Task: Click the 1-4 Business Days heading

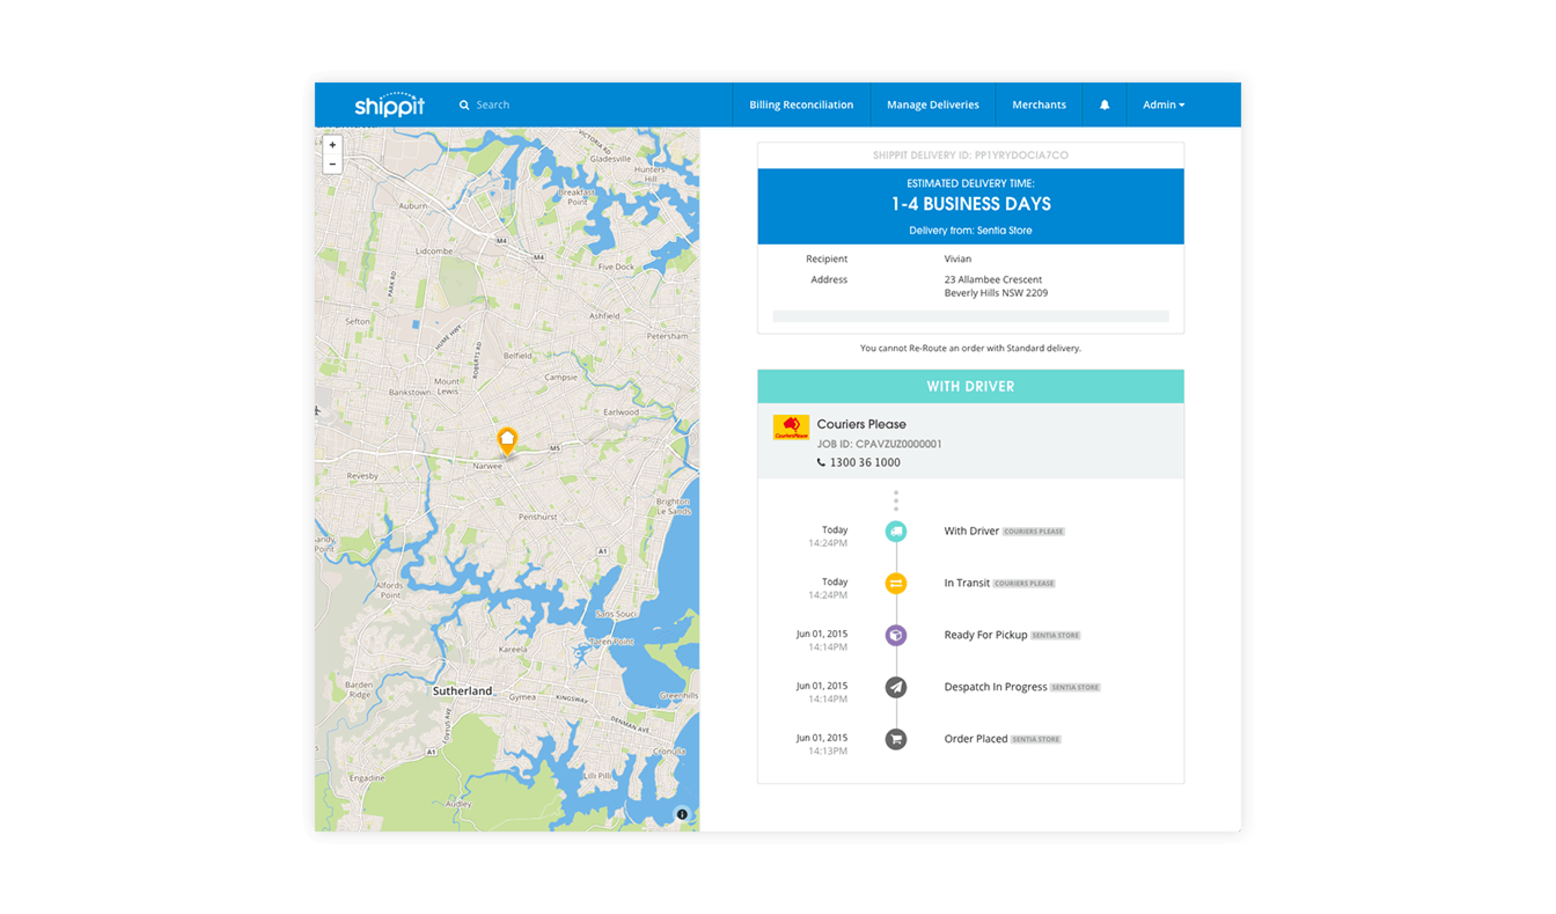Action: [x=971, y=204]
